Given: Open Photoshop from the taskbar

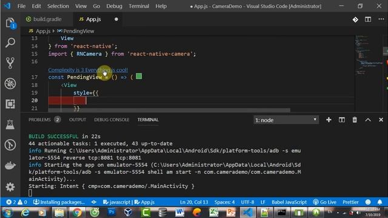Looking at the screenshot, I should coord(112,213).
